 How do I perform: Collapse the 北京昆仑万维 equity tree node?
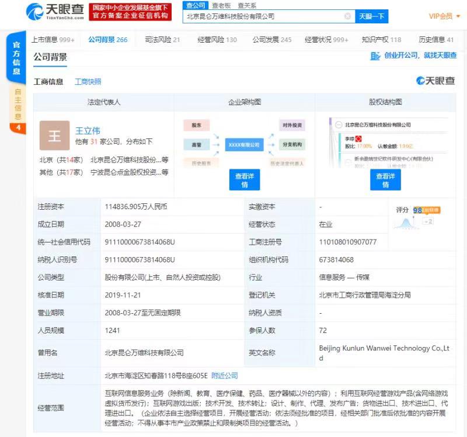pos(339,125)
